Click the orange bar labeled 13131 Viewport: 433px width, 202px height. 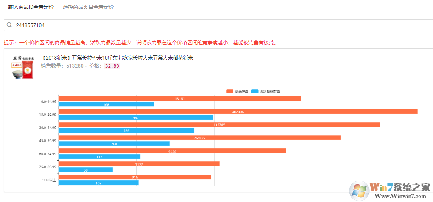(x=180, y=98)
